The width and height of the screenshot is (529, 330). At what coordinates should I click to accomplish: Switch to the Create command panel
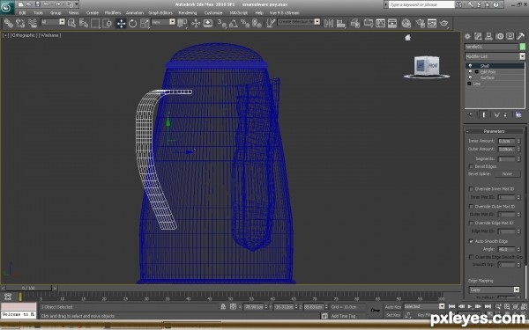point(467,36)
